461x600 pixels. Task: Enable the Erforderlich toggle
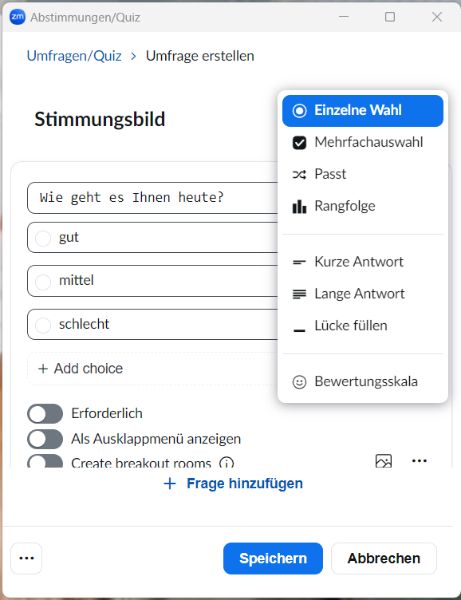(45, 413)
